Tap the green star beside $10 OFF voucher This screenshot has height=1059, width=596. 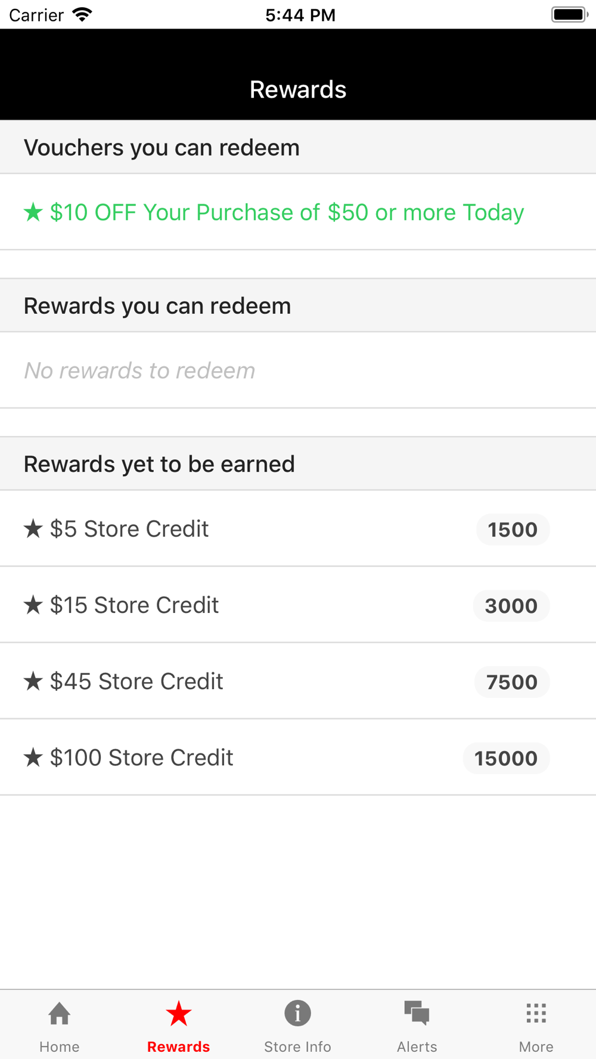pos(33,211)
